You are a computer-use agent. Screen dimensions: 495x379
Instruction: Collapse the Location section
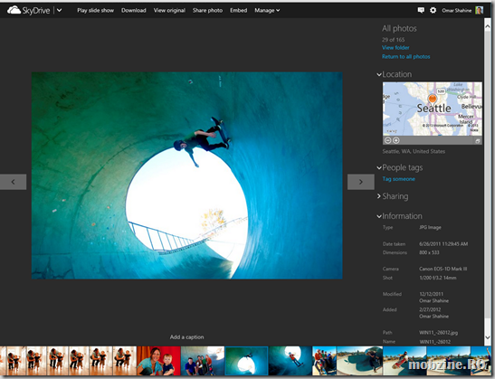[x=379, y=74]
